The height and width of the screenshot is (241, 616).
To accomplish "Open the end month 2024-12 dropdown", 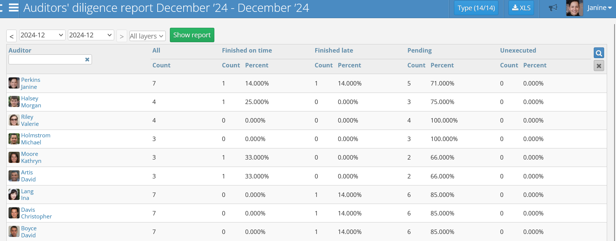I will [91, 35].
